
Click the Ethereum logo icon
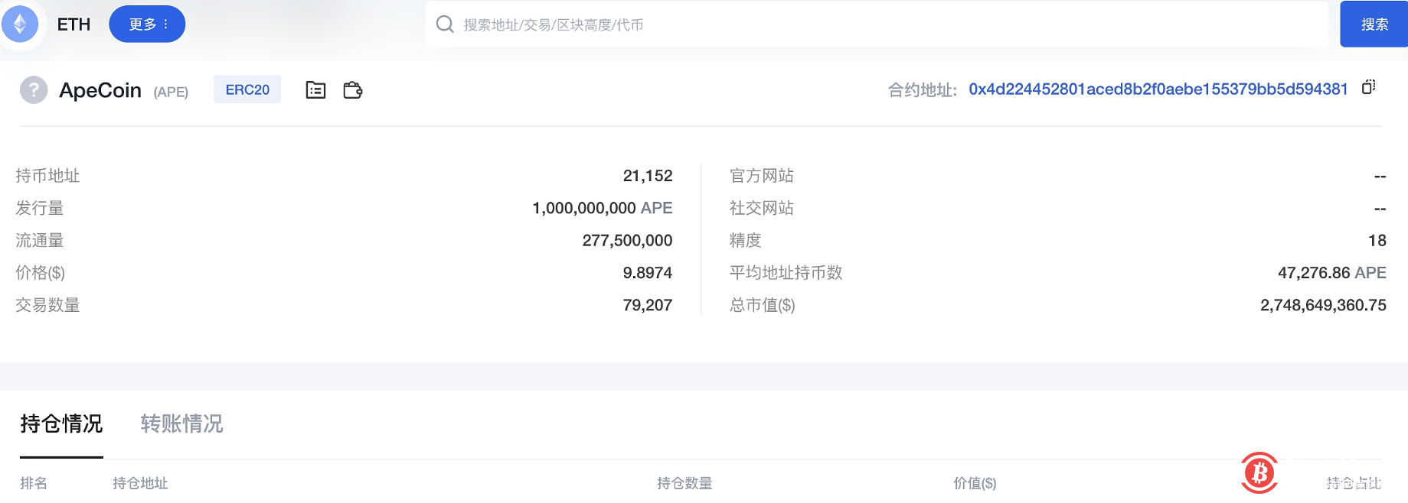pos(21,24)
